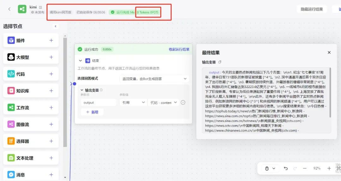Open the mouse interaction mode dropdown
Image resolution: width=341 pixels, height=181 pixels.
[x=270, y=168]
